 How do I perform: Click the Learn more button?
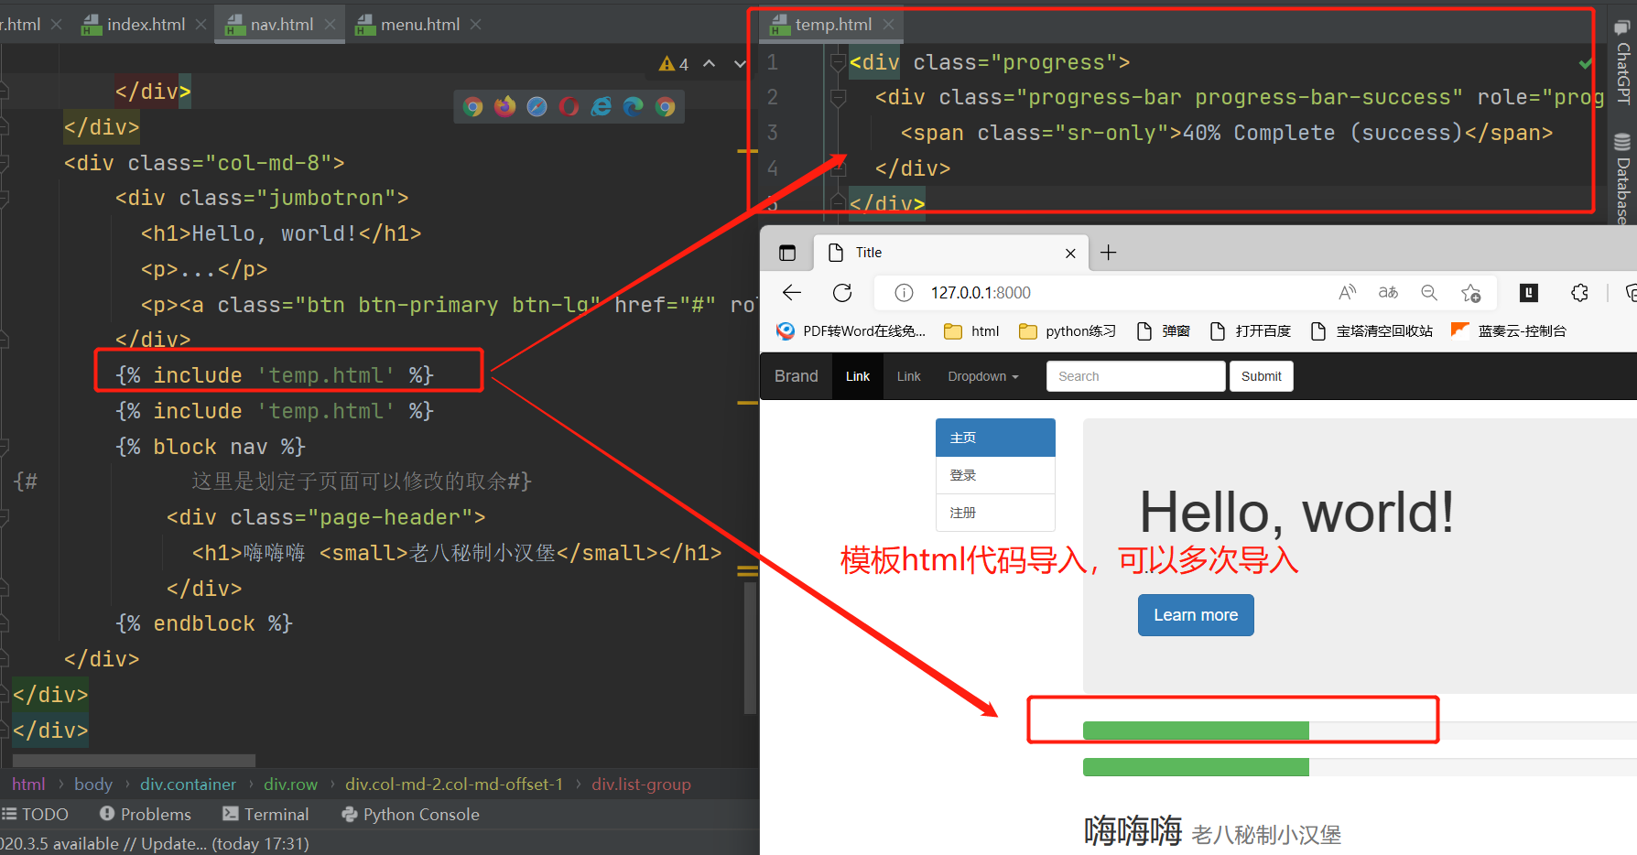1196,615
